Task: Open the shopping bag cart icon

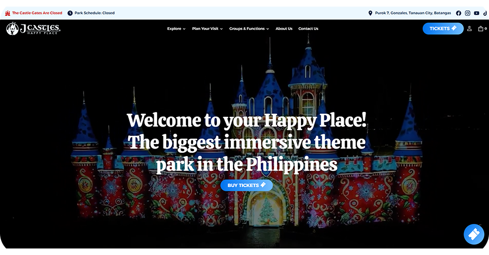Action: [x=481, y=28]
